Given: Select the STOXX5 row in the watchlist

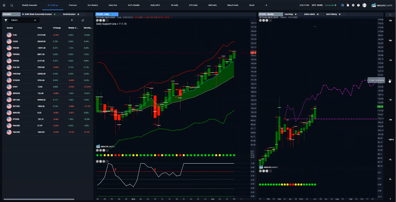Looking at the screenshot, I should [48, 80].
